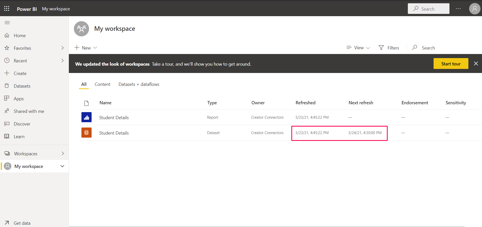The image size is (482, 227).
Task: Expand the Favorites flyout chevron
Action: click(x=63, y=48)
